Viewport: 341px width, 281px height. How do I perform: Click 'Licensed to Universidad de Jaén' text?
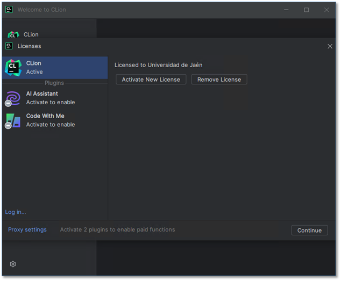158,65
